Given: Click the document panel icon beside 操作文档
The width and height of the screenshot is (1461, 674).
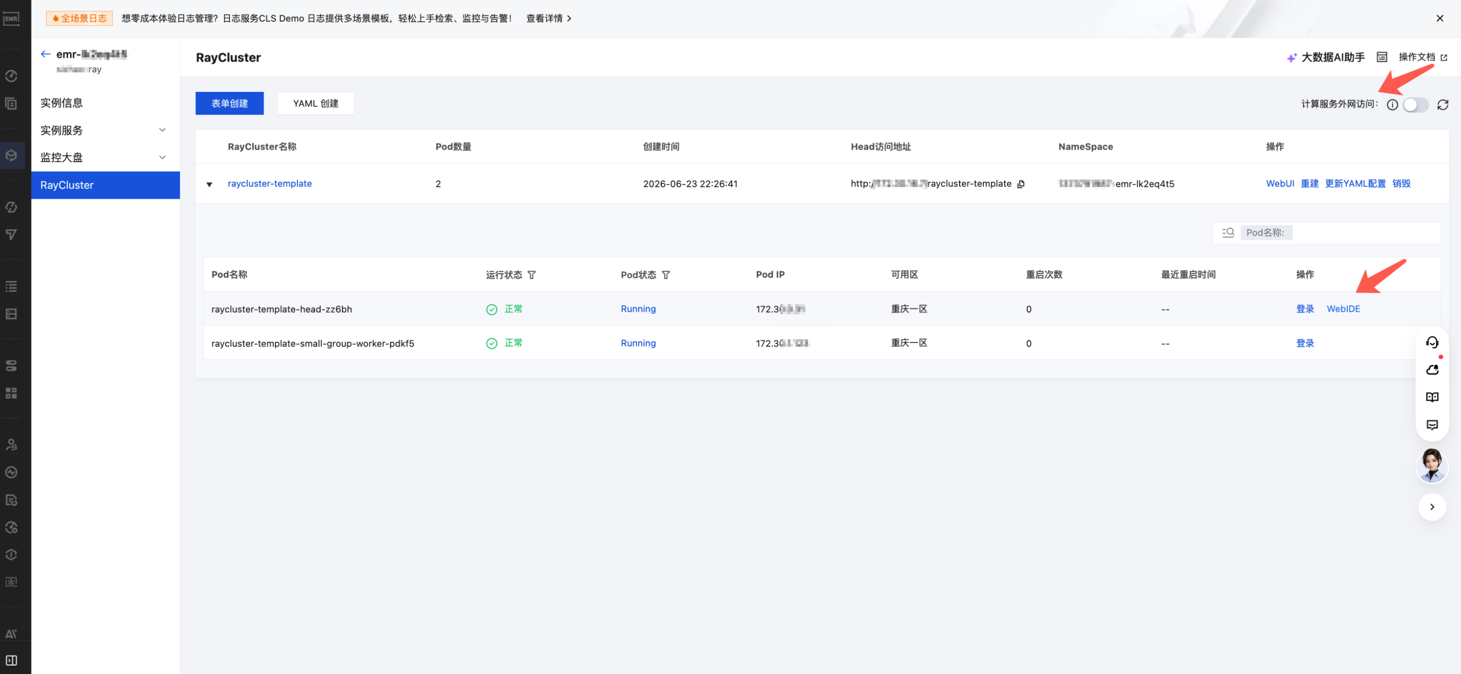Looking at the screenshot, I should tap(1382, 57).
